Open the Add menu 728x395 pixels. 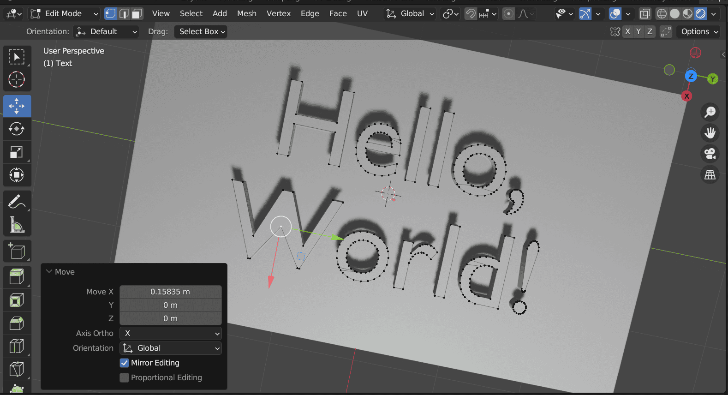[220, 14]
